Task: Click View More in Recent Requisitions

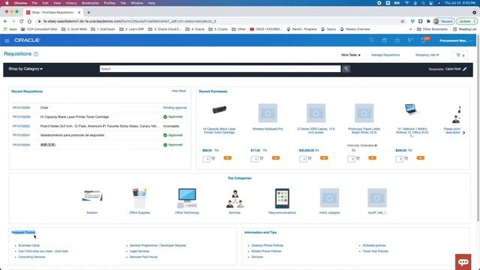Action: tap(178, 91)
